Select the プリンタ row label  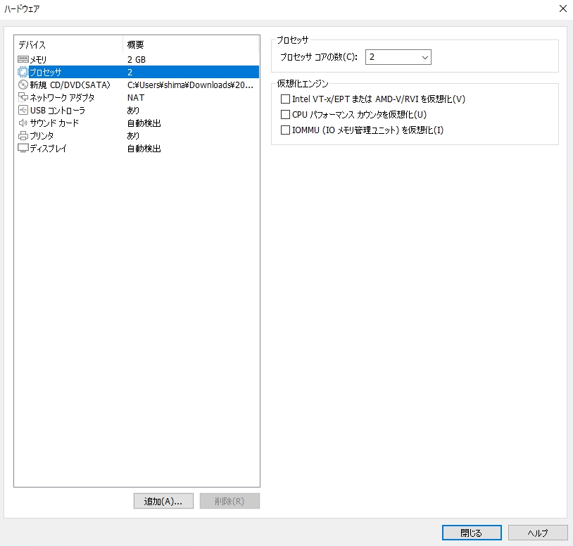(42, 136)
